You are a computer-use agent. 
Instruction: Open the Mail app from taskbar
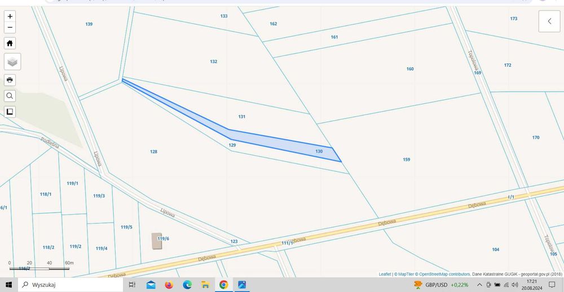151,285
